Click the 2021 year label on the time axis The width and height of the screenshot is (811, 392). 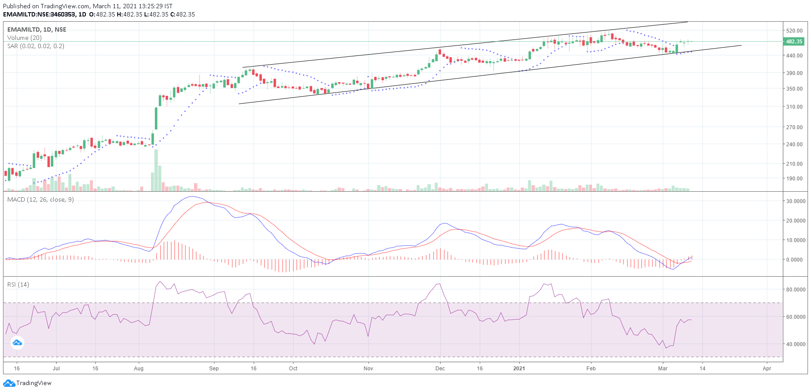click(519, 369)
